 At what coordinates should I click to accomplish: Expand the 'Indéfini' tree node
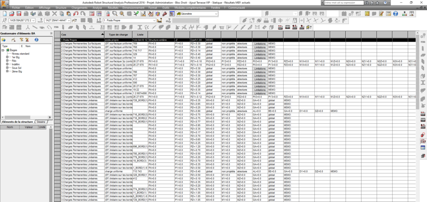(x=7, y=64)
